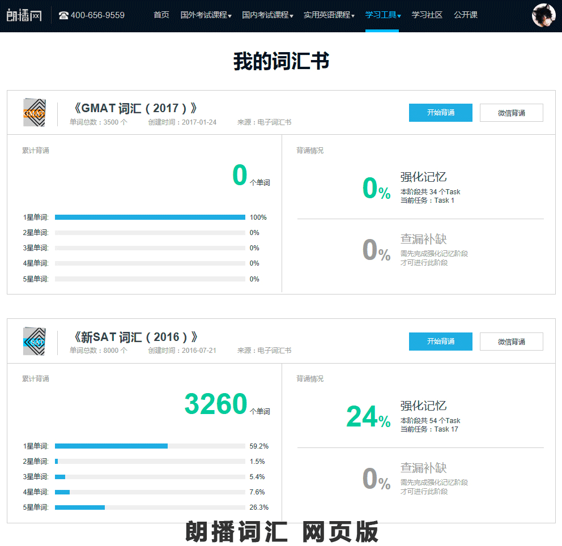Open the user avatar in the header
The height and width of the screenshot is (546, 562).
pyautogui.click(x=543, y=15)
